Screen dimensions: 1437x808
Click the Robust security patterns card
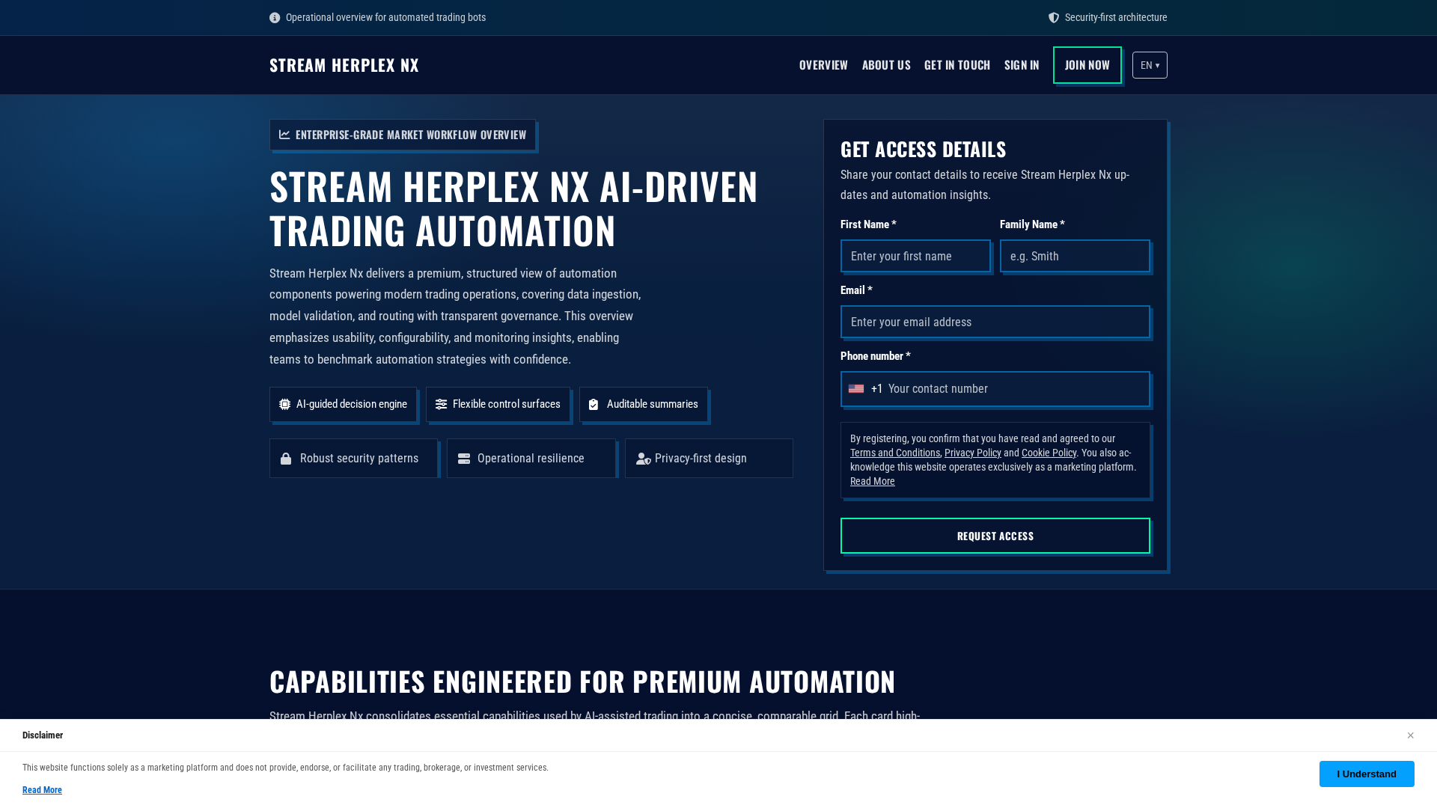point(353,458)
